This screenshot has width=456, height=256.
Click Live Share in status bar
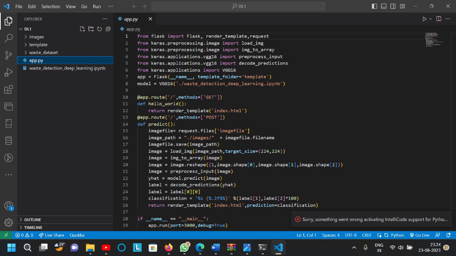tap(52, 235)
